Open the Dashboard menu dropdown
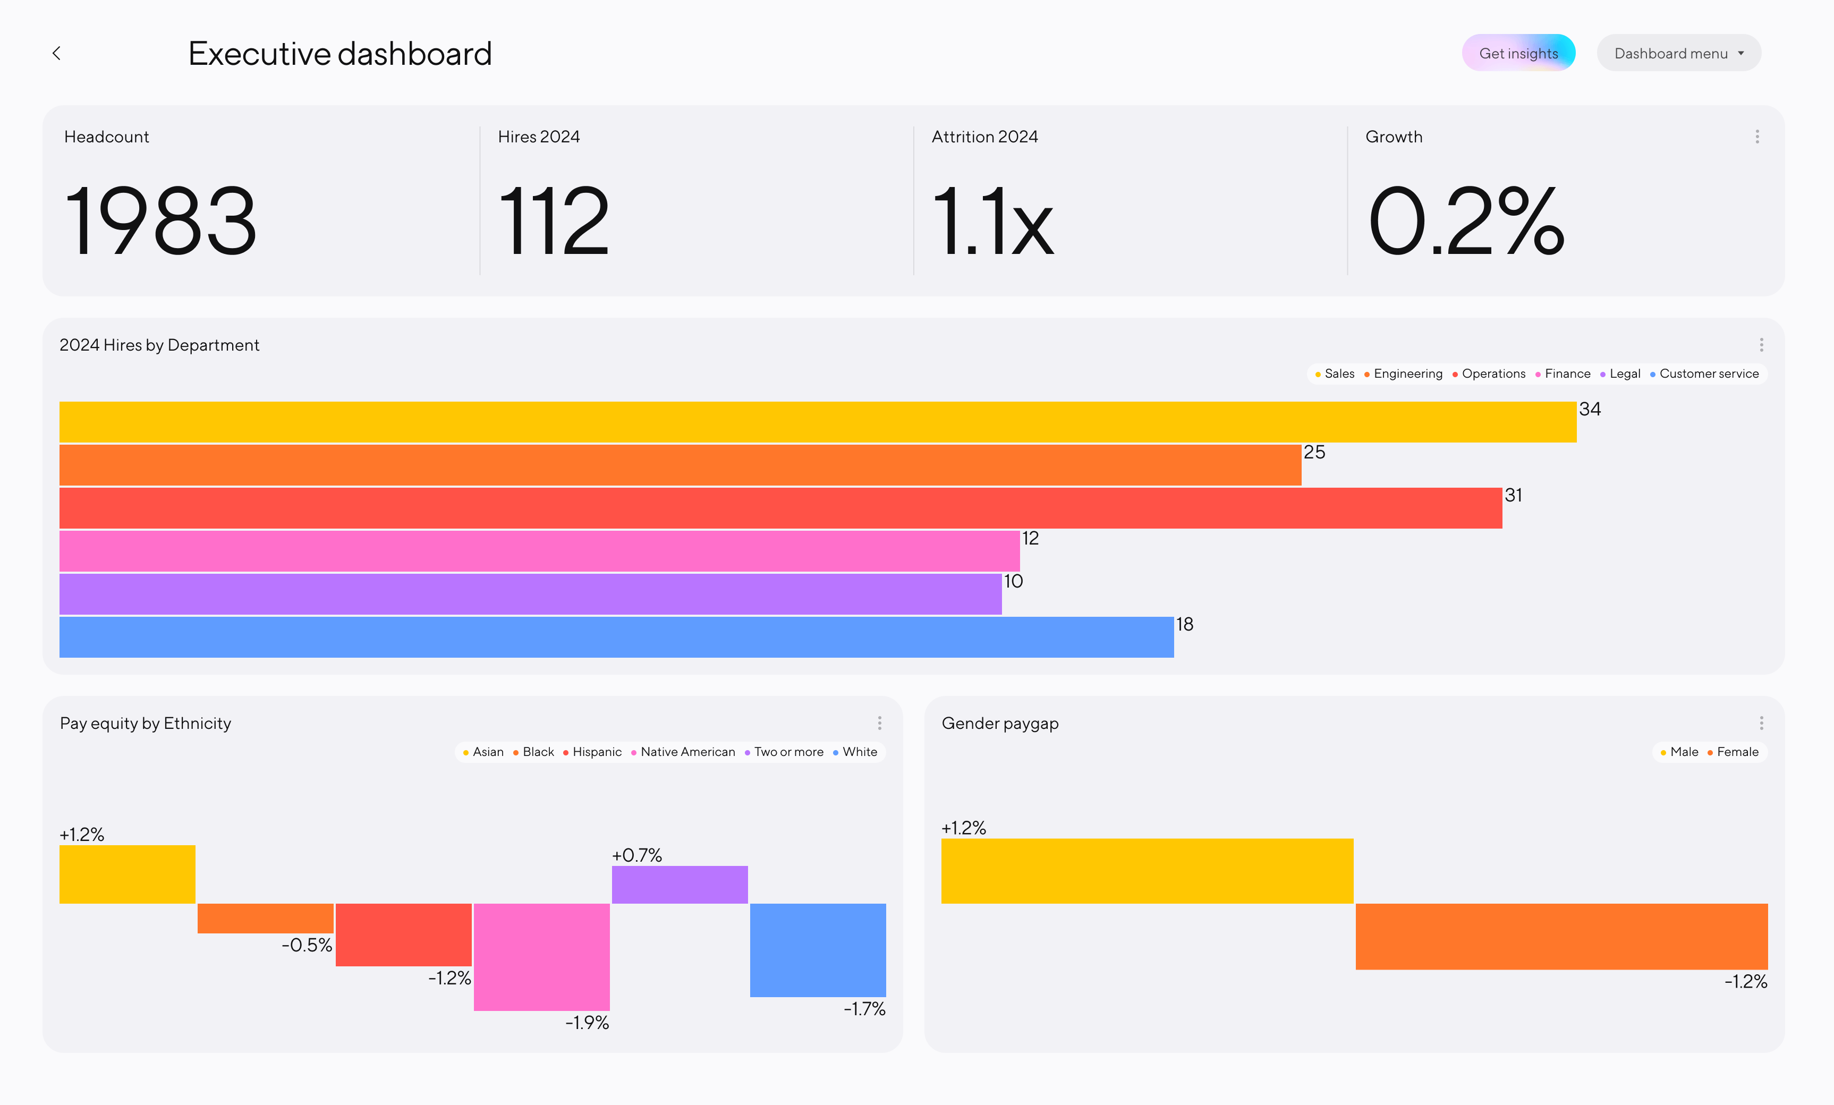1834x1105 pixels. [1679, 54]
